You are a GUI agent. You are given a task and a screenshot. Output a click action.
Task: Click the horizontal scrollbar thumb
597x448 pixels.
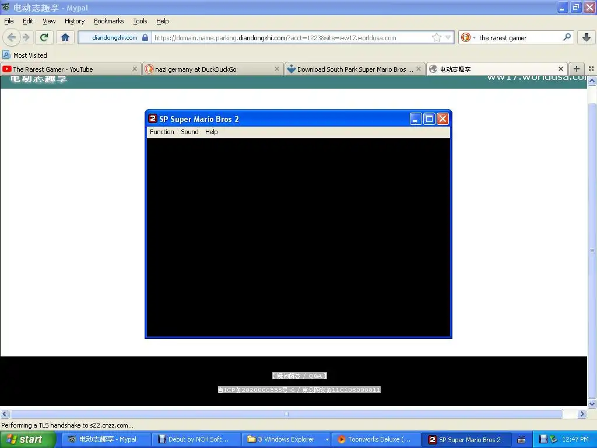286,414
